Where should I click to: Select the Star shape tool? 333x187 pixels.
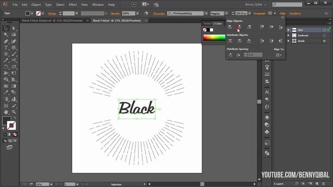coord(6,54)
